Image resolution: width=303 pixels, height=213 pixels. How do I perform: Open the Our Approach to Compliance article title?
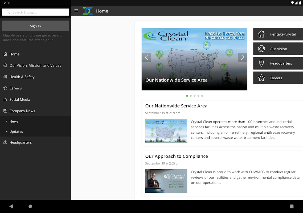(177, 156)
